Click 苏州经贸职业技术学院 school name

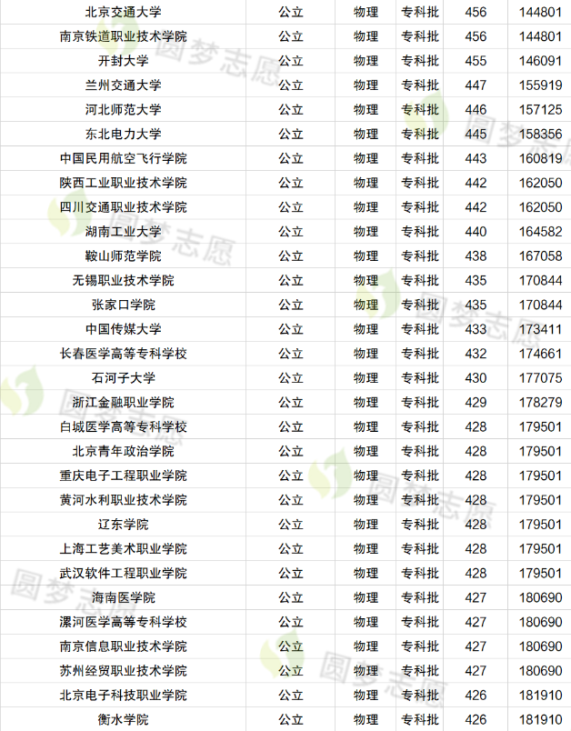[x=123, y=671]
